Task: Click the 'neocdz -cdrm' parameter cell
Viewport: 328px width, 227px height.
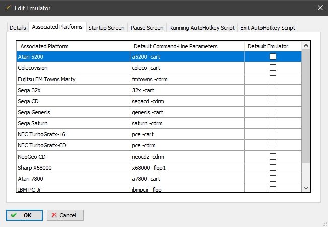Action: (187, 157)
